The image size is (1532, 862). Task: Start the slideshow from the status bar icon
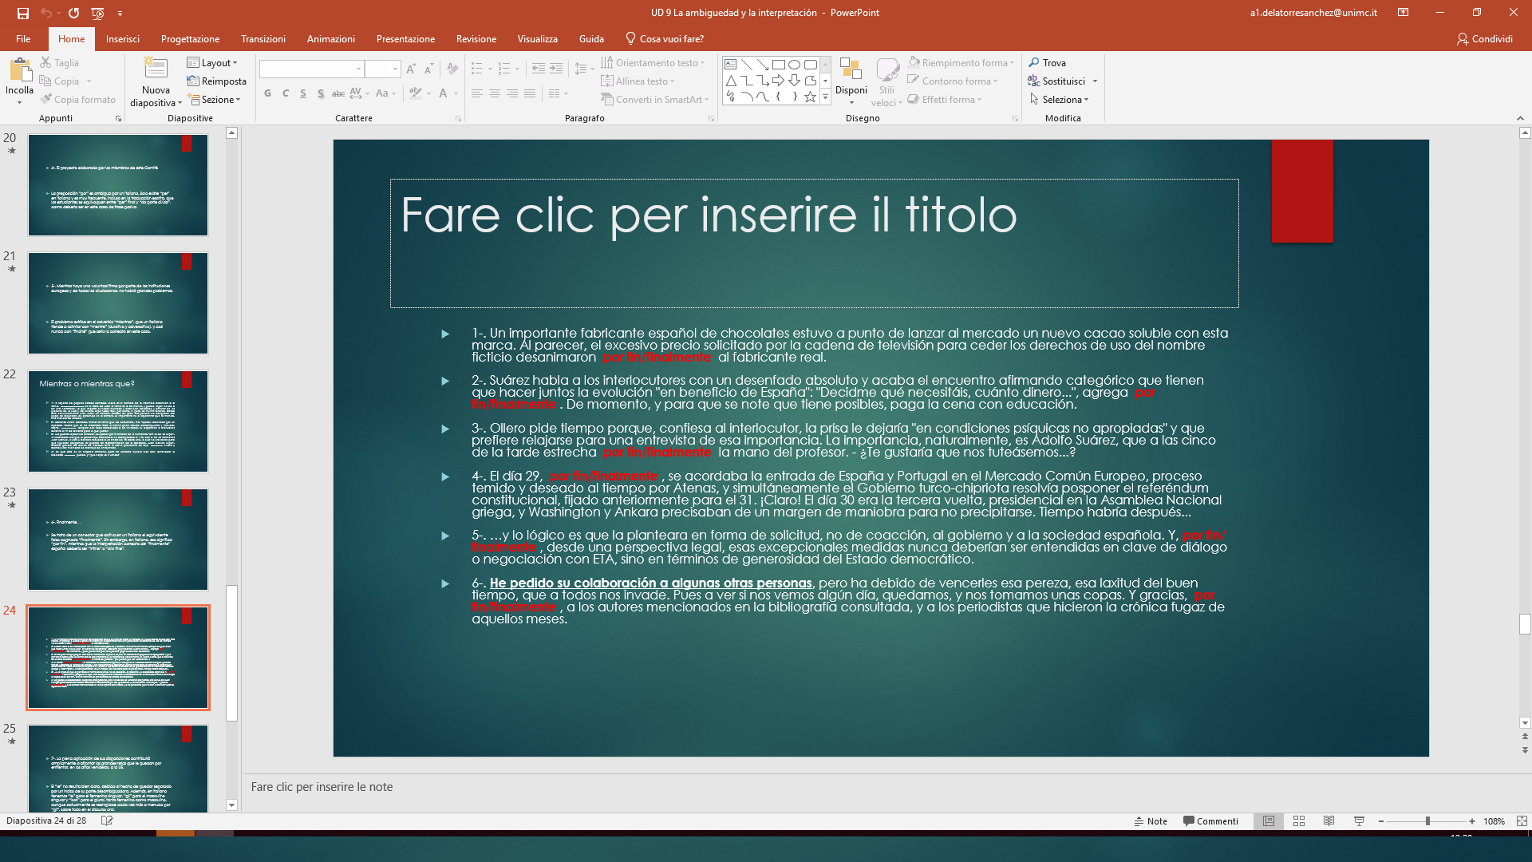(x=1359, y=821)
